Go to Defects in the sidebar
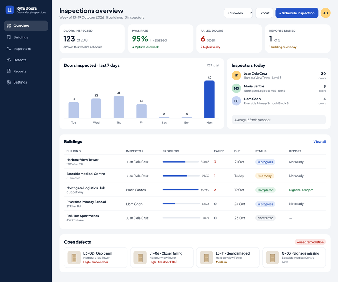The height and width of the screenshot is (282, 338). (26, 60)
